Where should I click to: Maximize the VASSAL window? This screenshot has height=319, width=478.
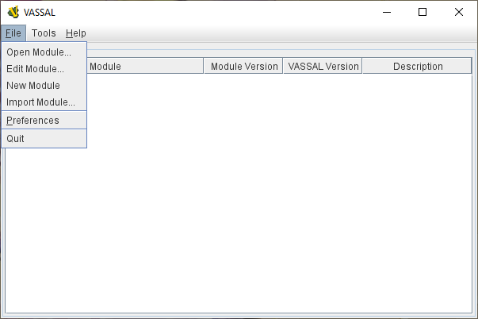click(x=423, y=12)
